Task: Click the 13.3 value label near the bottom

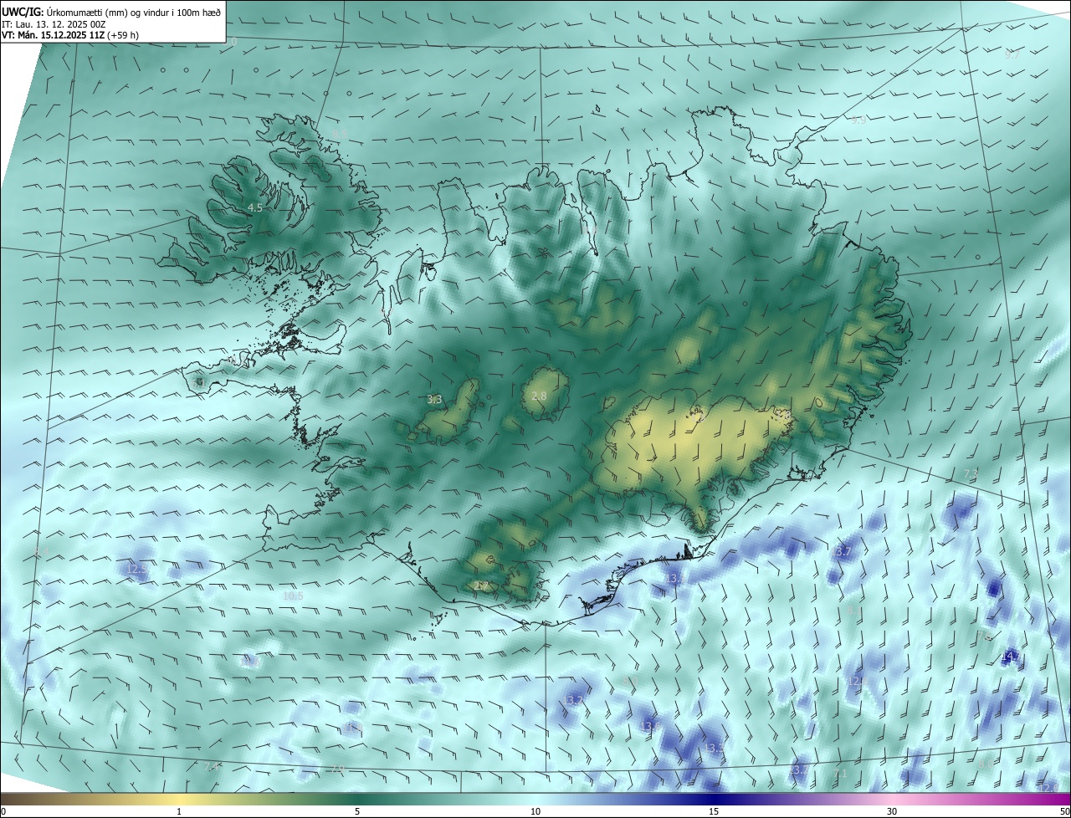Action: pos(714,748)
